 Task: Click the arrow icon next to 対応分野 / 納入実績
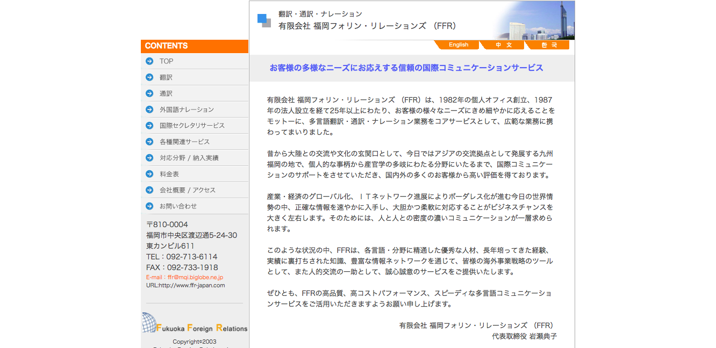point(149,158)
